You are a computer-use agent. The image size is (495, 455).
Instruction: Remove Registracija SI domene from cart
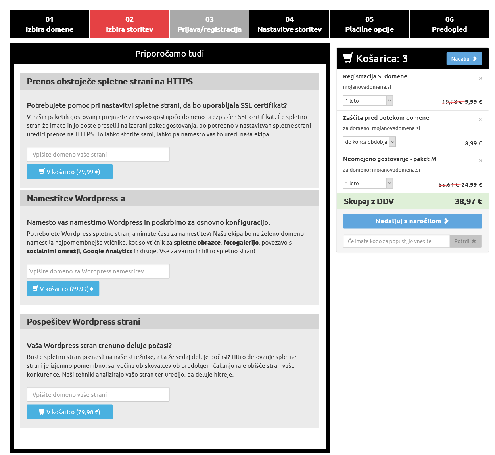(480, 78)
